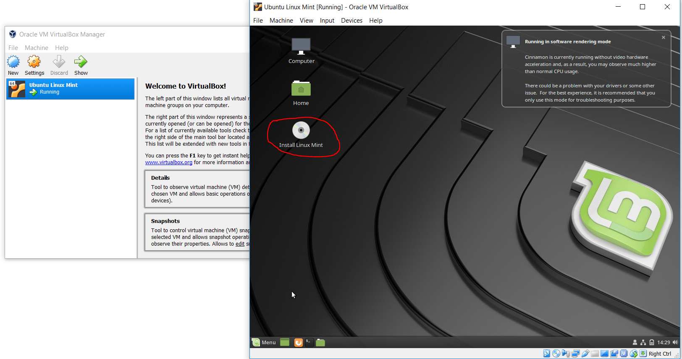Click the keyboard capture arrow status icon
The width and height of the screenshot is (682, 359).
pyautogui.click(x=643, y=354)
